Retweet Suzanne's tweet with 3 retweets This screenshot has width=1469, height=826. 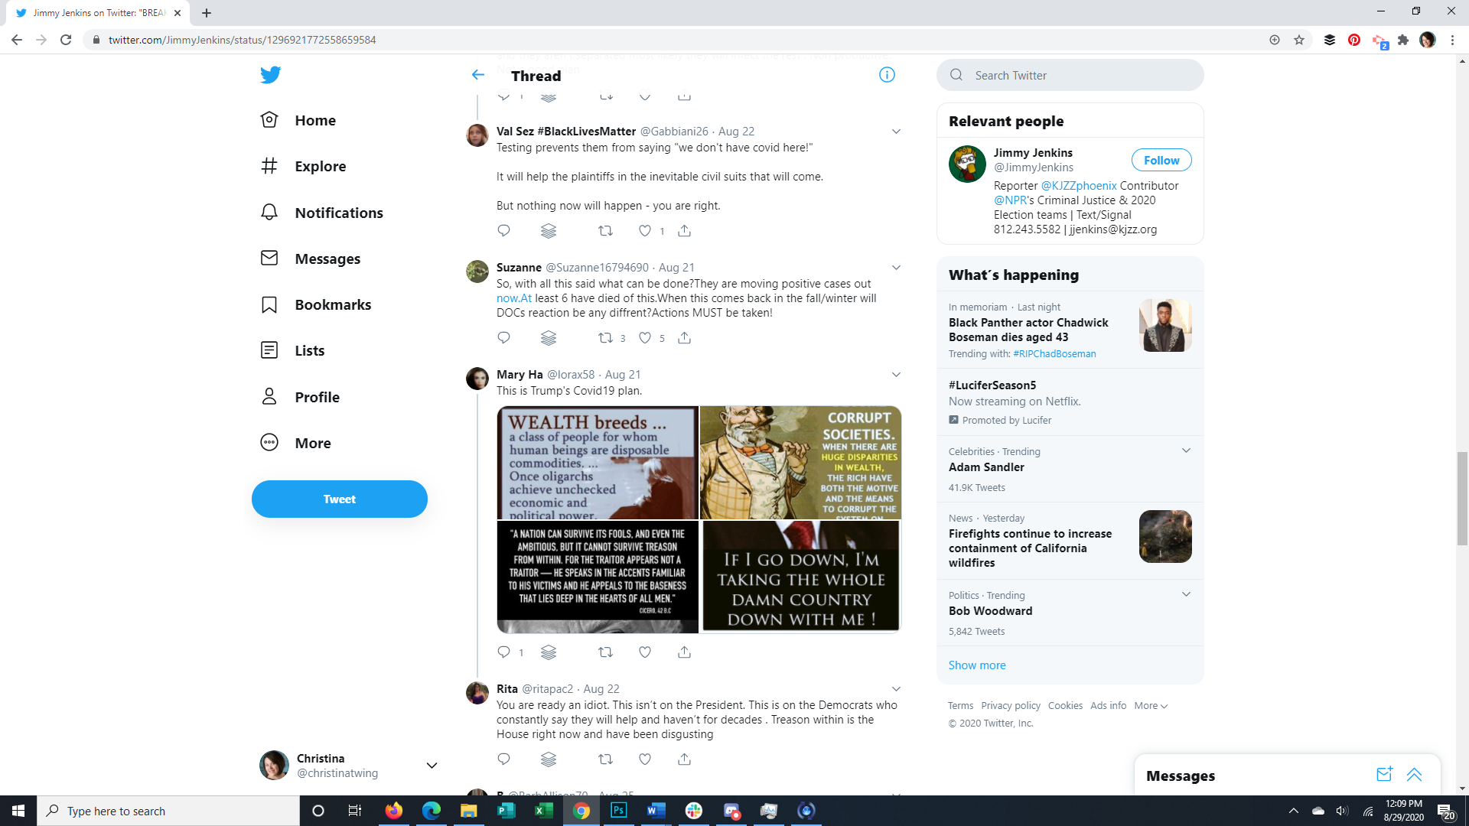[605, 338]
